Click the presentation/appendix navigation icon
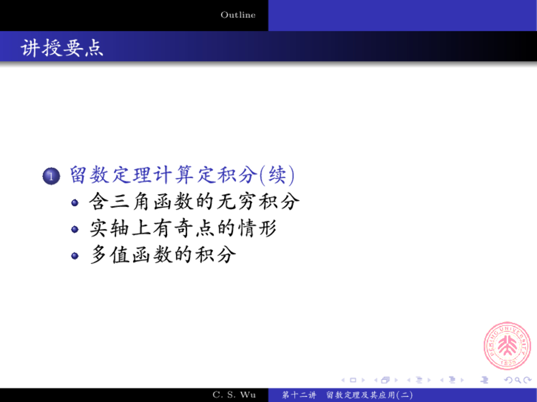The image size is (537, 402). tap(485, 380)
